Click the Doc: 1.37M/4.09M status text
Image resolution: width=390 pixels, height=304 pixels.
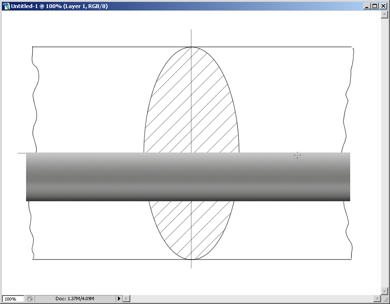(x=74, y=298)
